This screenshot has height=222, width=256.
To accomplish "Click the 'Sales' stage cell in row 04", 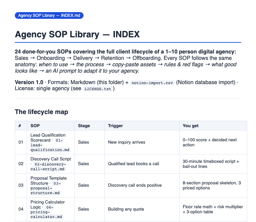I will (x=90, y=209).
